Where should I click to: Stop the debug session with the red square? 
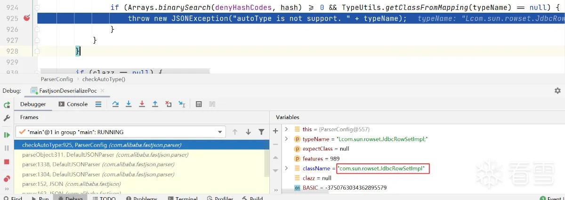7,161
